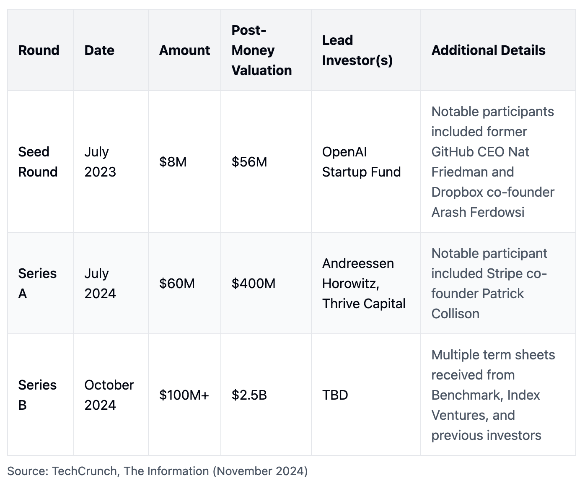Select the Amount column header
This screenshot has height=494, width=585.
(184, 50)
